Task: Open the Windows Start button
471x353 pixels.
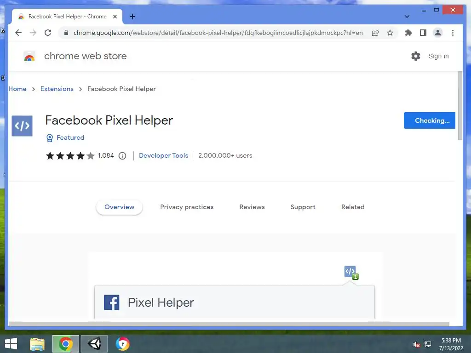Action: point(11,344)
